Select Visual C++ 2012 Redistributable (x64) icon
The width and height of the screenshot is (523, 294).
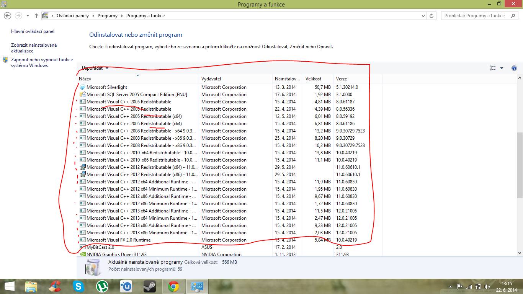tap(82, 167)
